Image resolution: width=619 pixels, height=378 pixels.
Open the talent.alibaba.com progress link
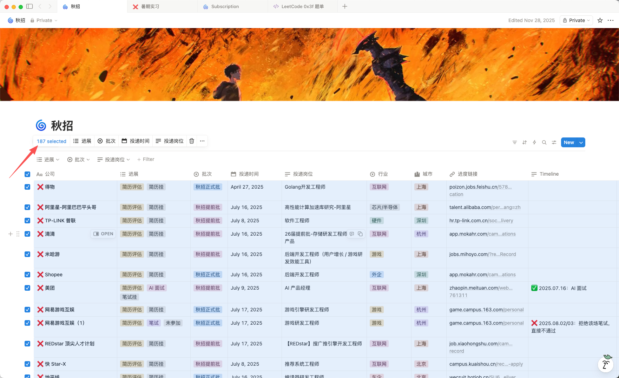coord(485,207)
